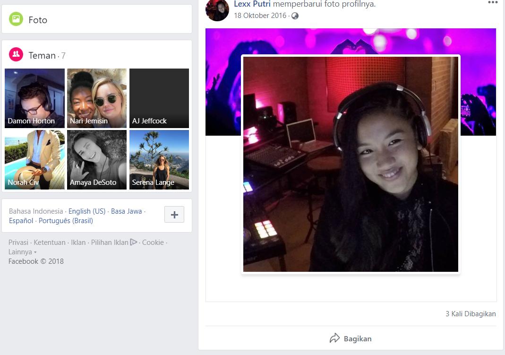Select AJ Jeffcock's friend tile
Screen dimensions: 505x355
159,98
